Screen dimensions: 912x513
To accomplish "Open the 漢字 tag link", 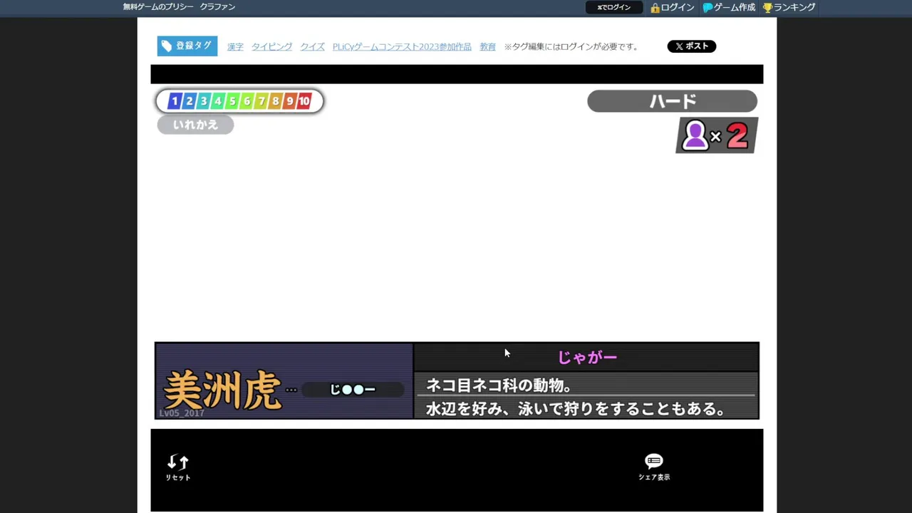I will point(235,46).
